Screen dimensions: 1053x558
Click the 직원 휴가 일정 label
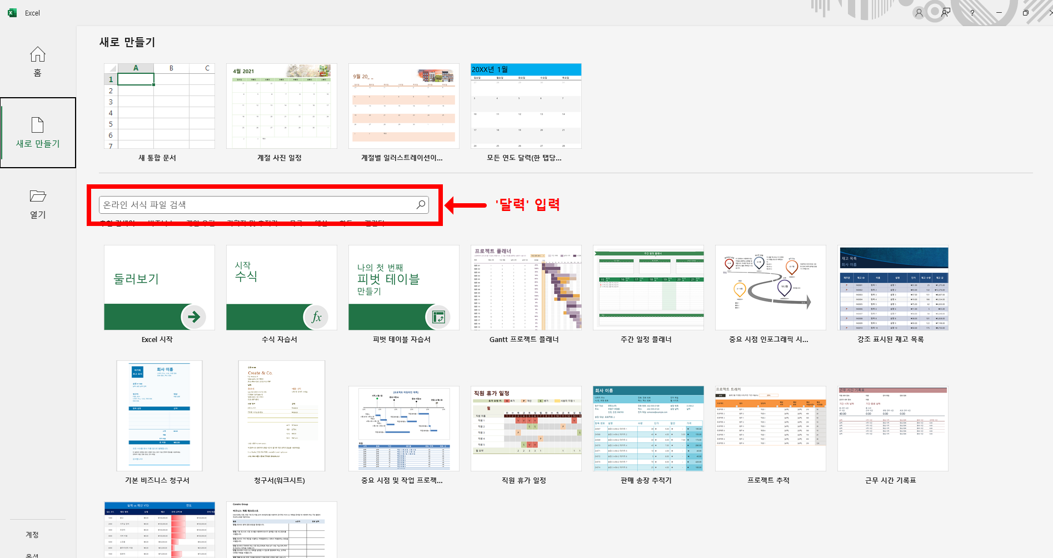point(524,480)
